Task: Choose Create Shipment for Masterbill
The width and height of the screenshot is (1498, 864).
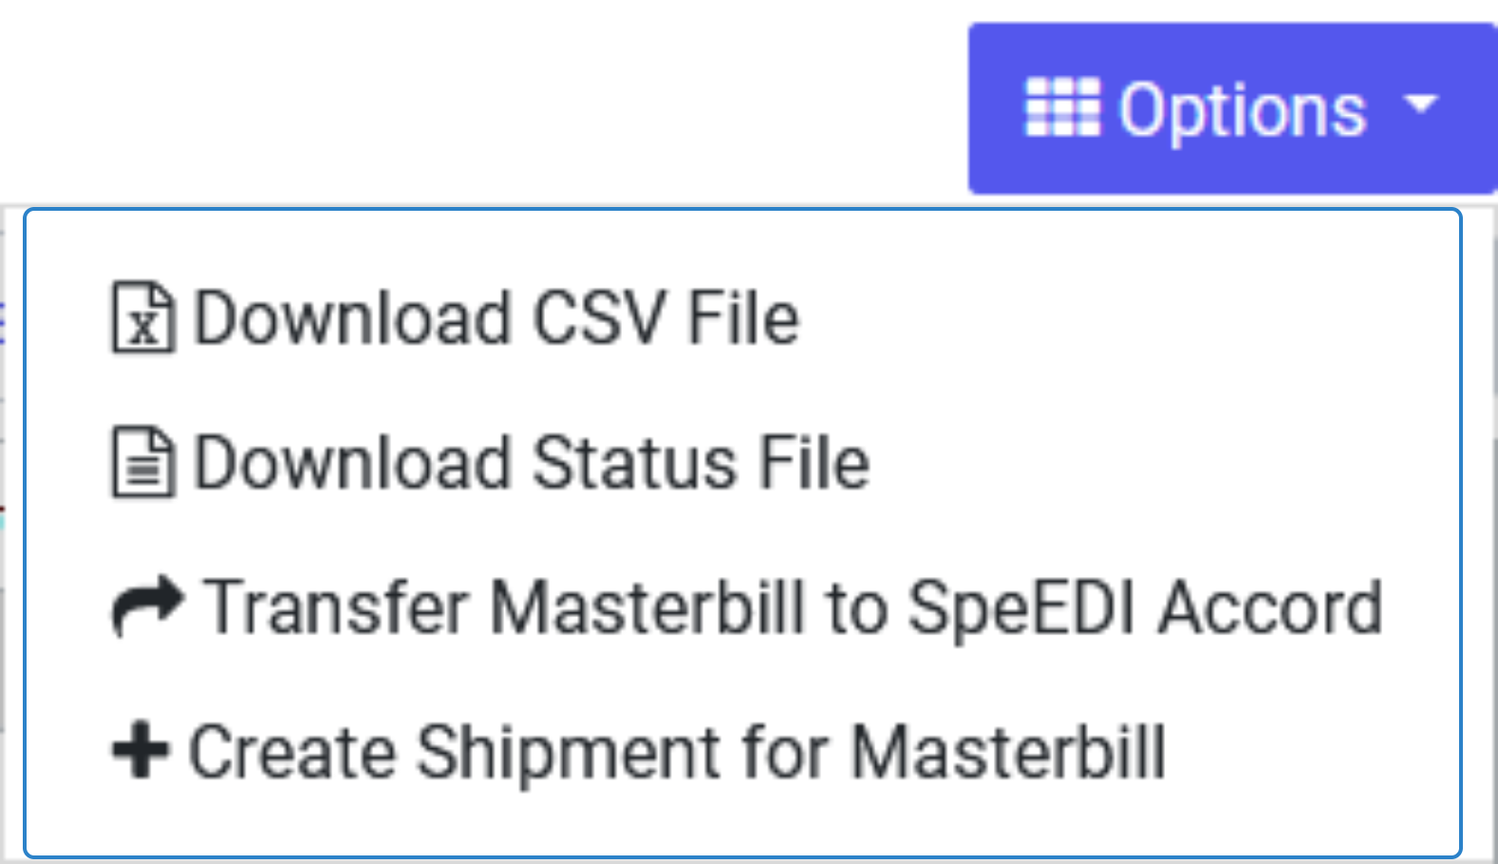Action: tap(741, 752)
